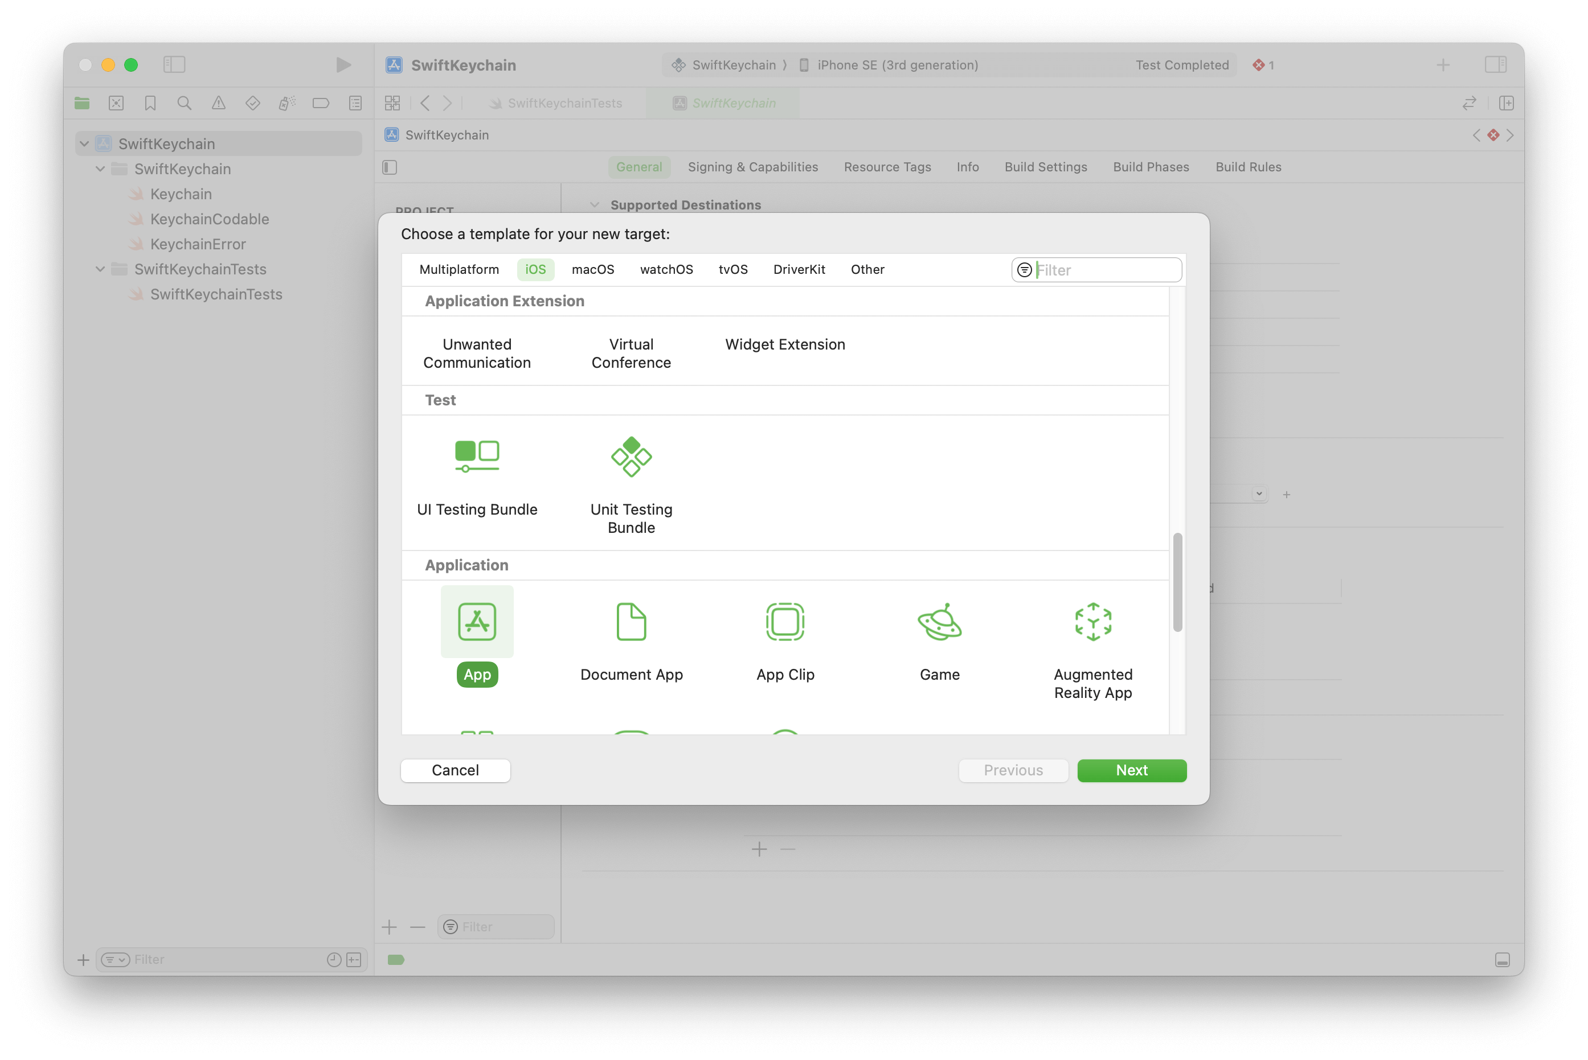
Task: Click the add editor split icon
Action: [x=1506, y=102]
